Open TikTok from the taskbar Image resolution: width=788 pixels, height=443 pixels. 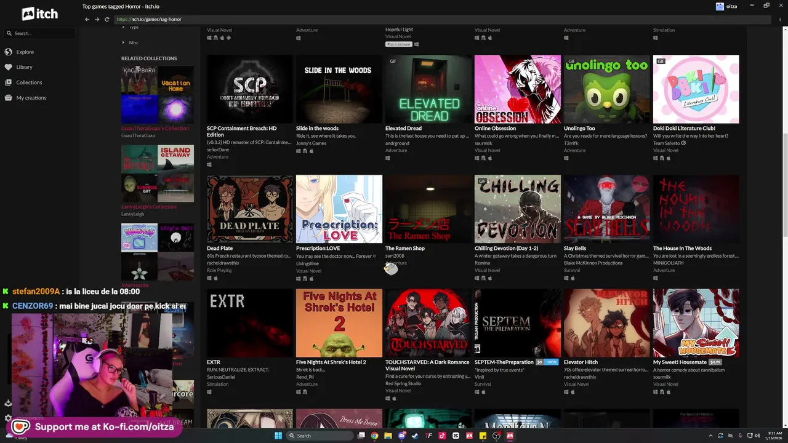442,436
